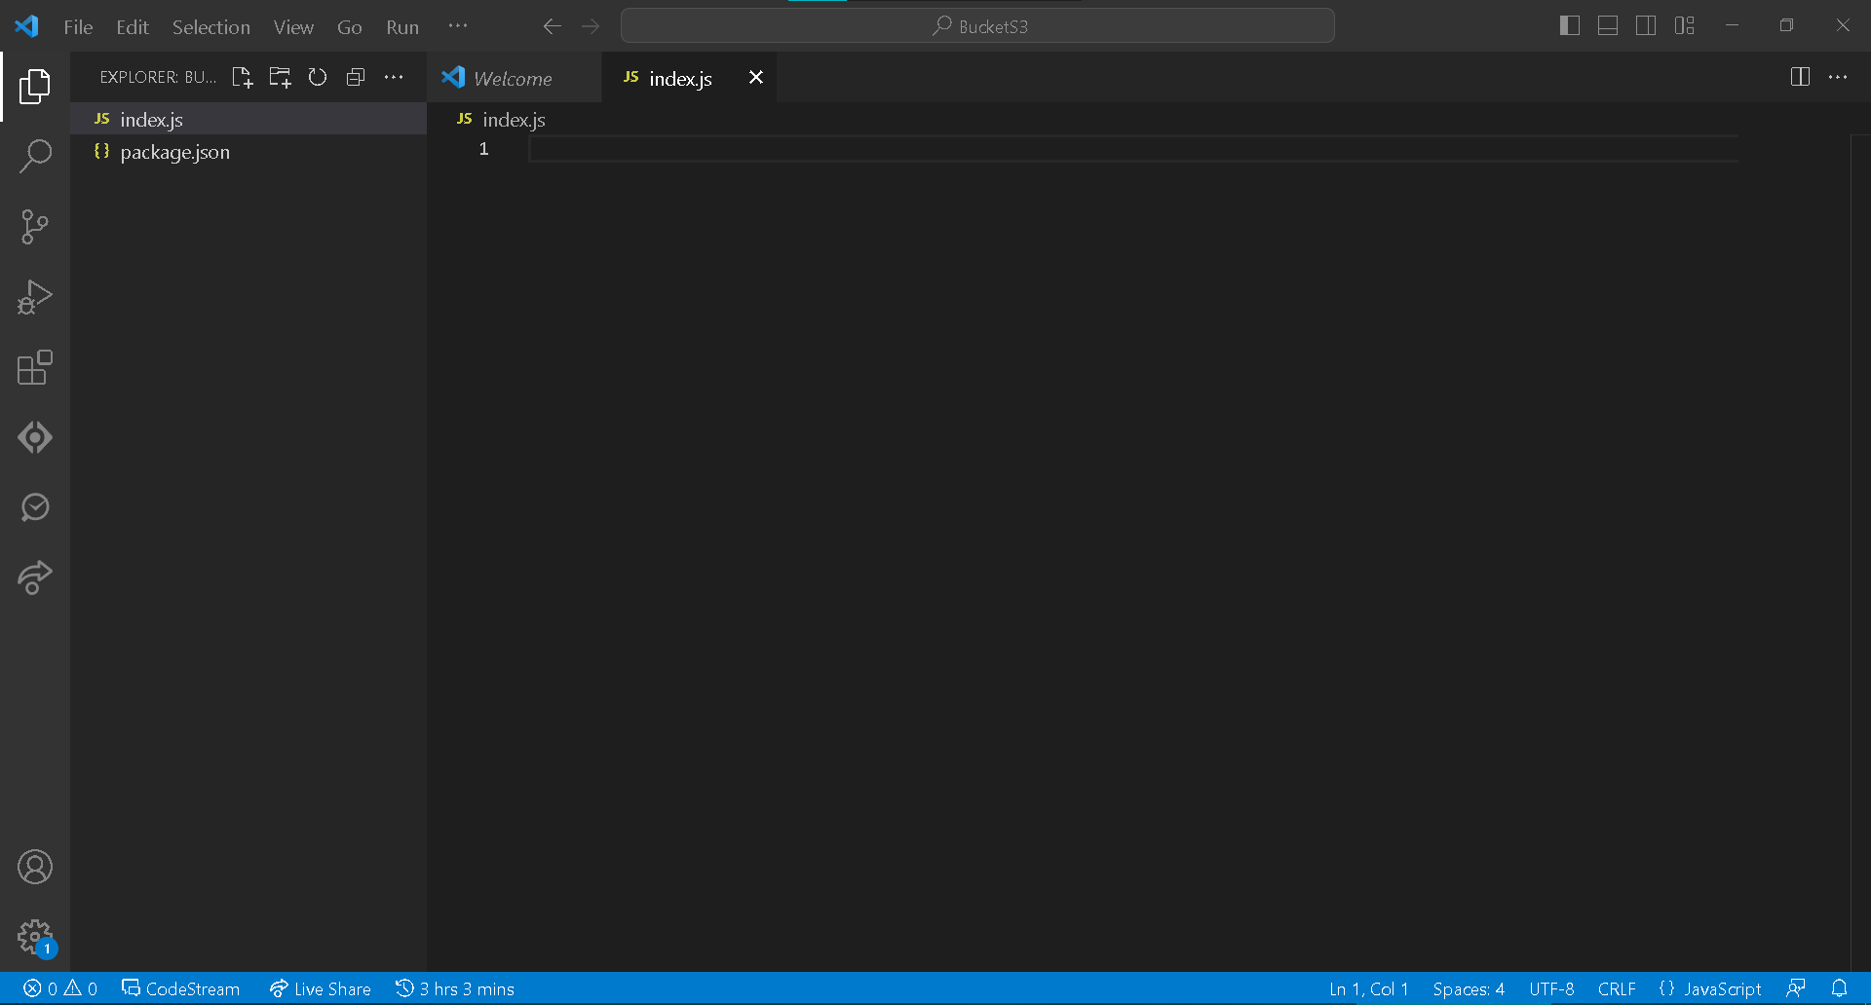Screen dimensions: 1871x1005
Task: Click the New Folder icon in Explorer
Action: [x=280, y=78]
